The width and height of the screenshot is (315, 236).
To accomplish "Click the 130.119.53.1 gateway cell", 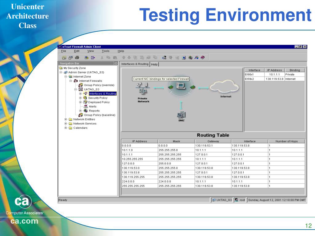I will point(213,145).
